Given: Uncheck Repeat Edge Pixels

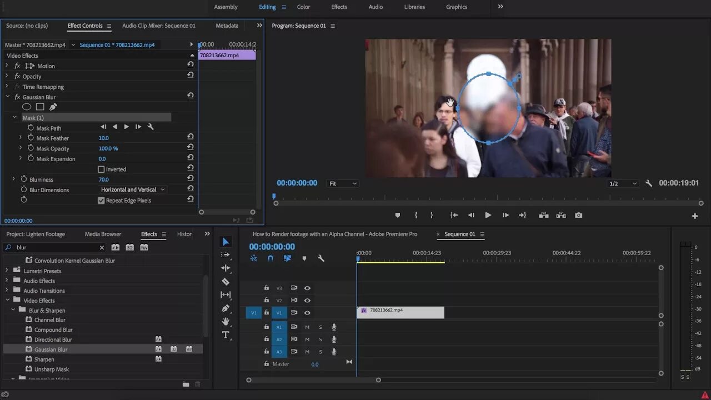Looking at the screenshot, I should tap(101, 201).
